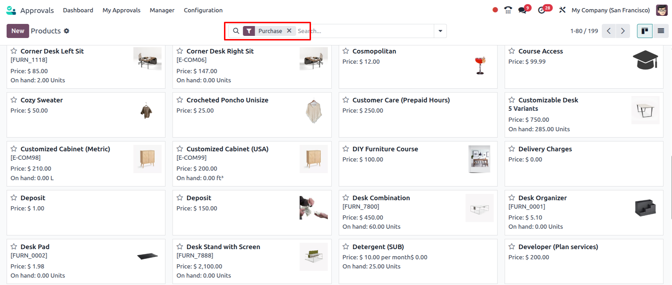Open the chat messages icon with badge 9
The image size is (672, 285).
tap(523, 10)
